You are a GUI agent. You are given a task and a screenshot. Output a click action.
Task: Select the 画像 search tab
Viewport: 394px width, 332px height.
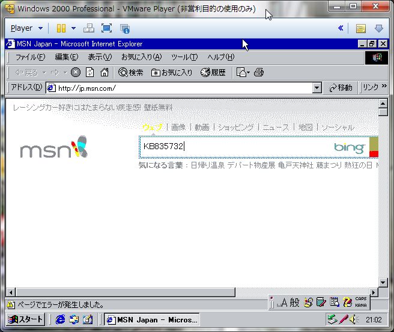[178, 128]
